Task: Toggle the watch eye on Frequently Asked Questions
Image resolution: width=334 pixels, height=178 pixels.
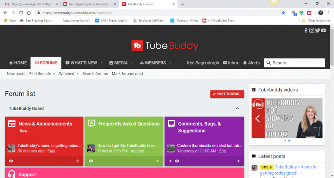Action: pyautogui.click(x=91, y=161)
